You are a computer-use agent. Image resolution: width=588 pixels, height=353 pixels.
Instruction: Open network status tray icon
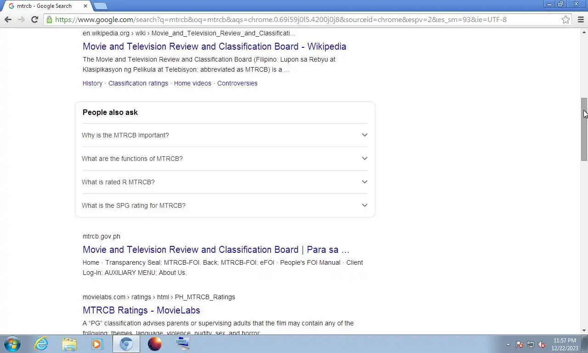tap(531, 344)
